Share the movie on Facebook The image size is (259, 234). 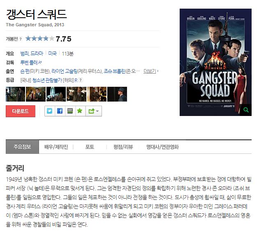point(60,111)
